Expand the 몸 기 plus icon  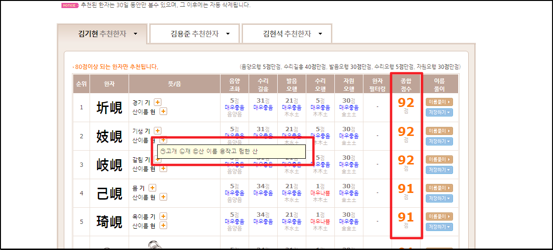[152, 188]
